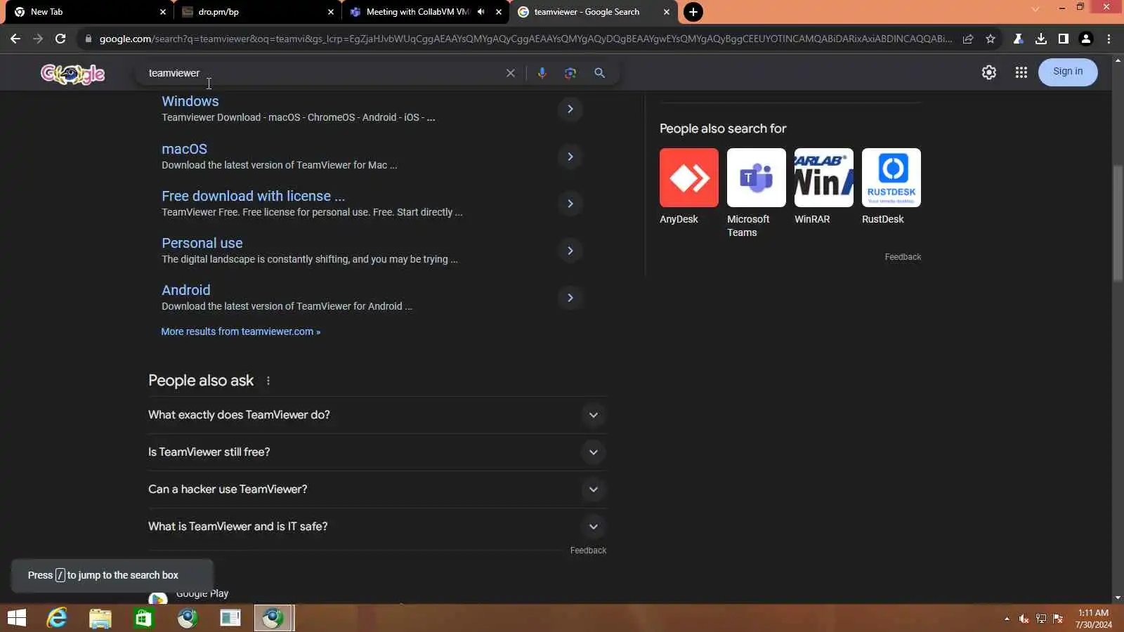Open RustDesk related search thumbnail
This screenshot has height=632, width=1124.
(x=891, y=178)
